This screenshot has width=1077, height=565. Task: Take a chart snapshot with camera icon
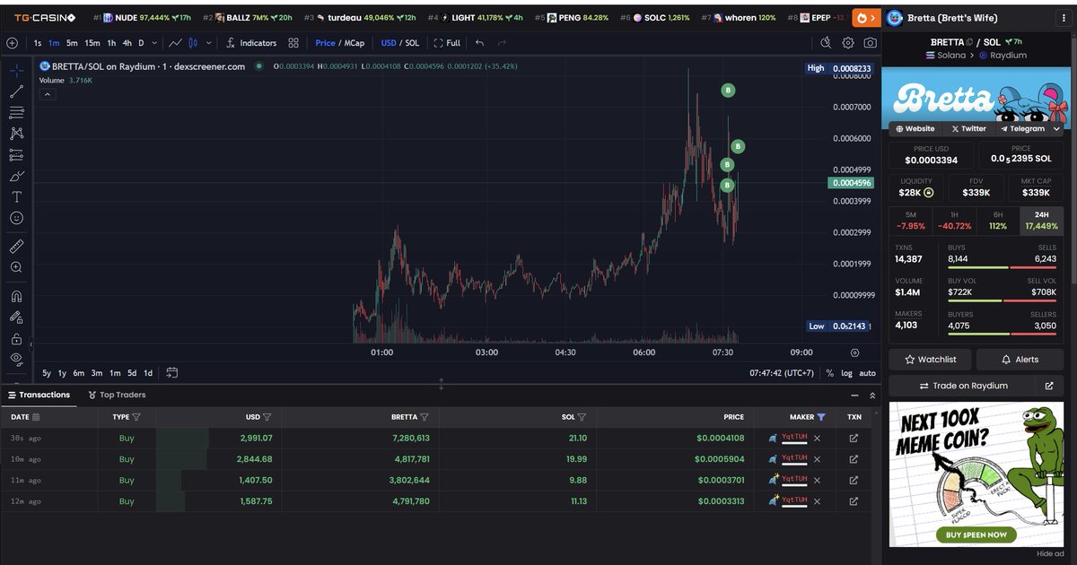(x=871, y=43)
